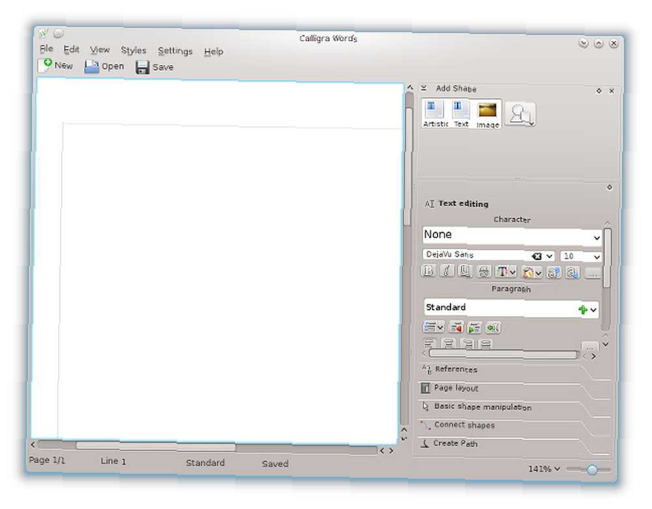Click the Saved status text

coord(275,464)
